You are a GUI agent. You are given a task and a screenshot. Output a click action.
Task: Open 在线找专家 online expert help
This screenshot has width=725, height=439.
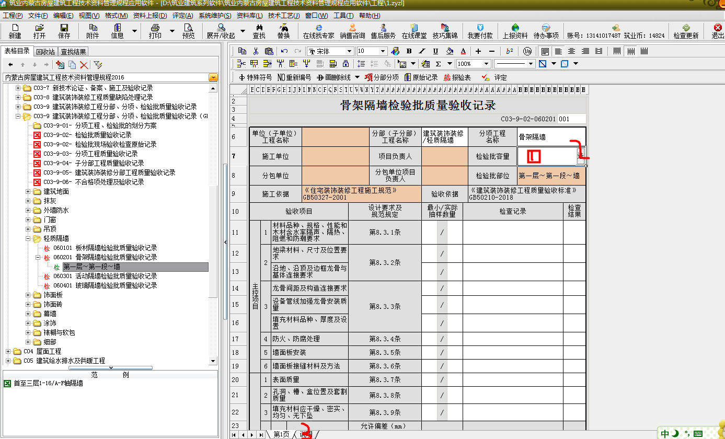(318, 31)
